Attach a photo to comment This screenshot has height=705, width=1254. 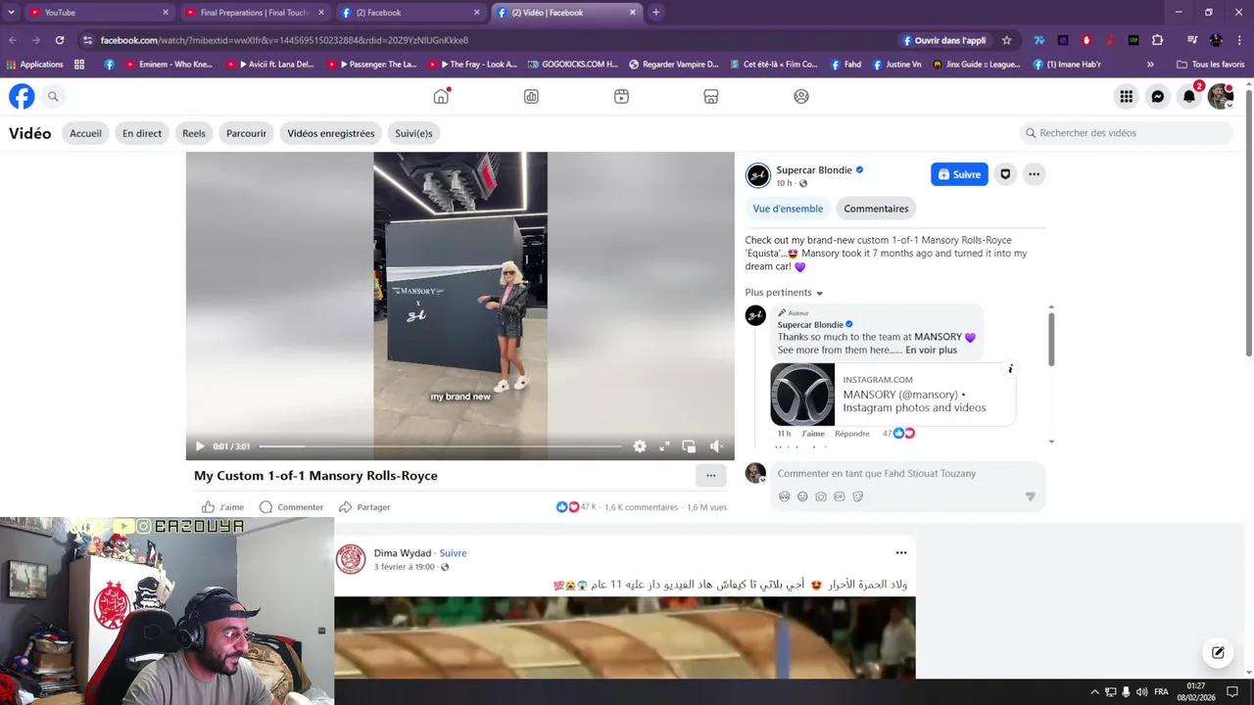tap(821, 496)
